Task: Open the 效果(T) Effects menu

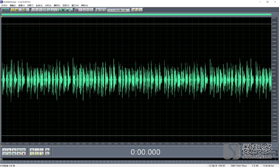Action: point(30,6)
